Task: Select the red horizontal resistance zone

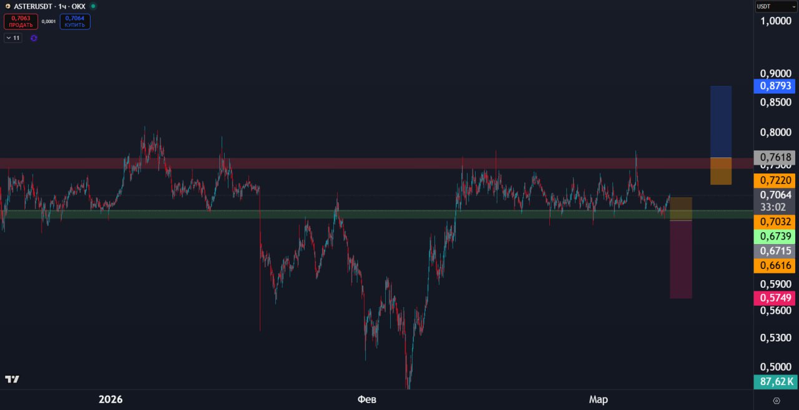Action: (376, 164)
